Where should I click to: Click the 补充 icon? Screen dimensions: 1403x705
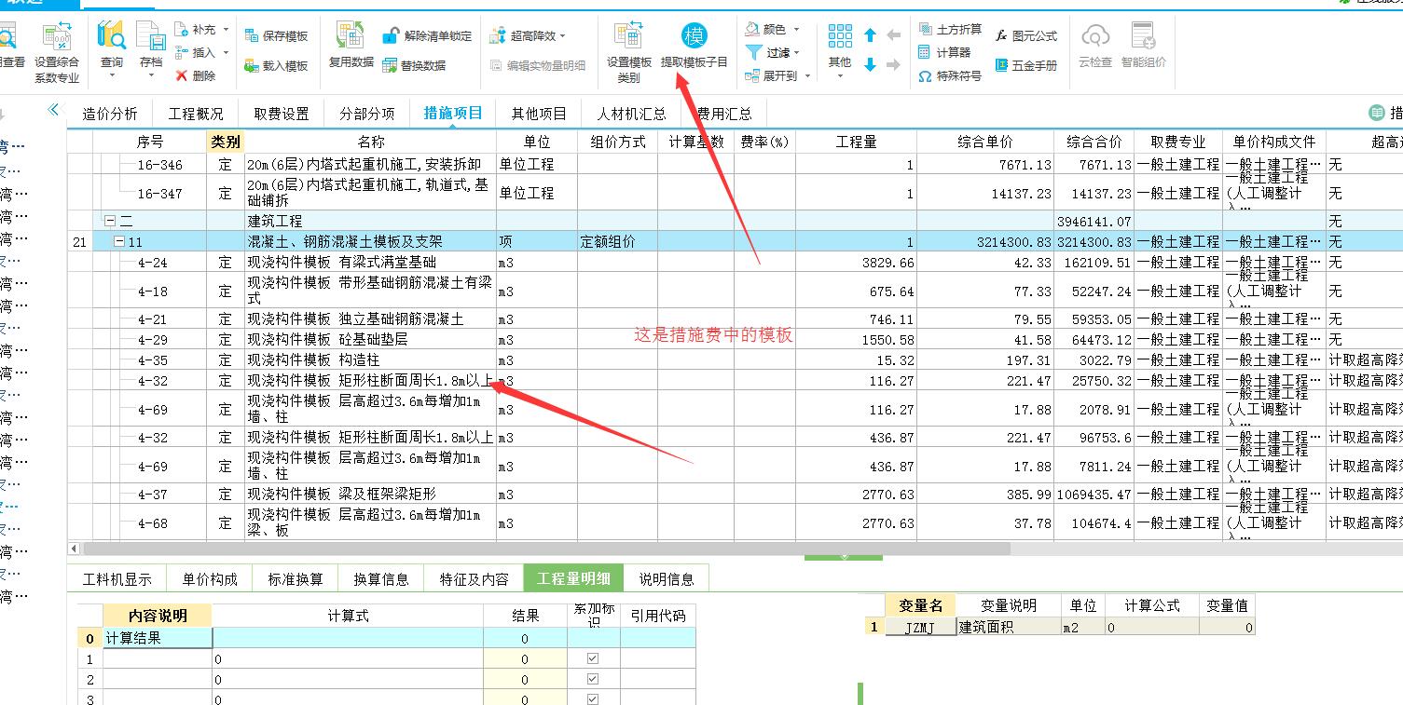tap(182, 31)
